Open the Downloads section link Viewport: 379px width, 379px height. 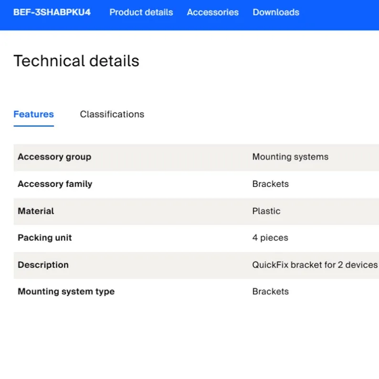click(x=276, y=12)
